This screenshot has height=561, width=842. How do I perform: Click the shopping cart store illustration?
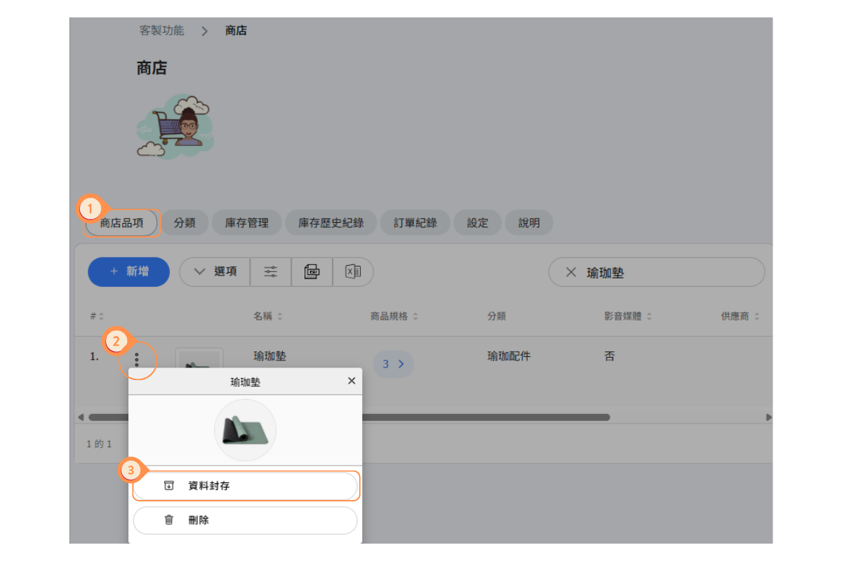click(174, 126)
